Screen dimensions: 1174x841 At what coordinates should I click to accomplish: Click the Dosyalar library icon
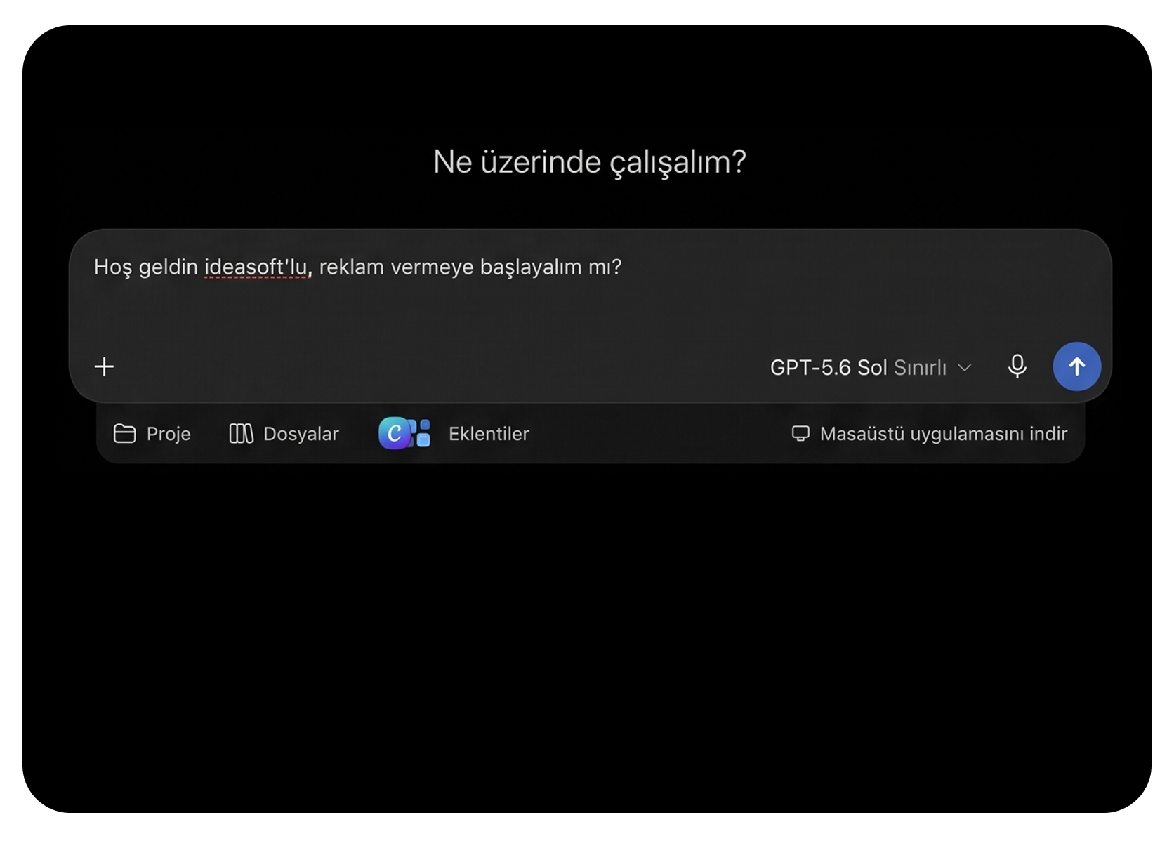click(x=241, y=434)
